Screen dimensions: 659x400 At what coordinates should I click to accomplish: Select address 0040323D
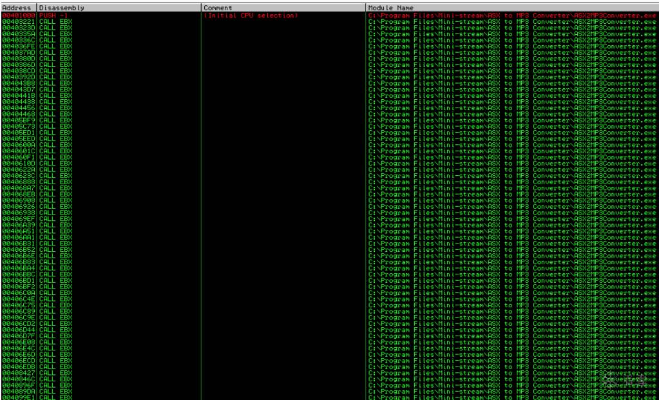[19, 28]
